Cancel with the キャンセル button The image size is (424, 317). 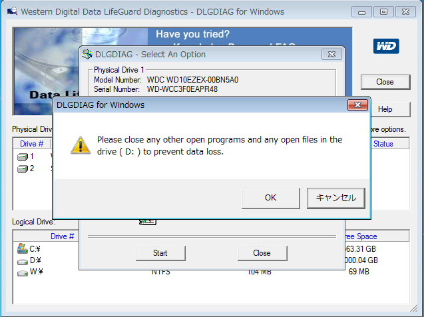(336, 198)
